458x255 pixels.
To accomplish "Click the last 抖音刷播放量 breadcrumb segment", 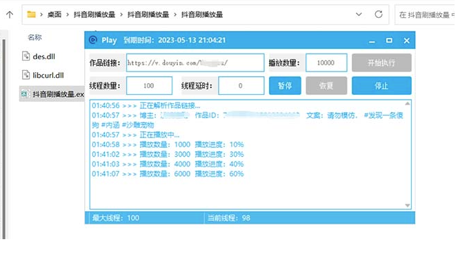I will (202, 14).
